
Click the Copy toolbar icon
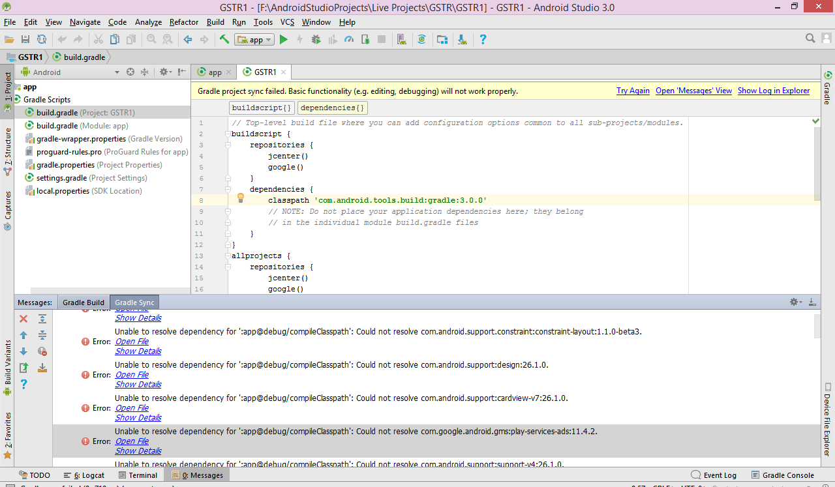(115, 40)
